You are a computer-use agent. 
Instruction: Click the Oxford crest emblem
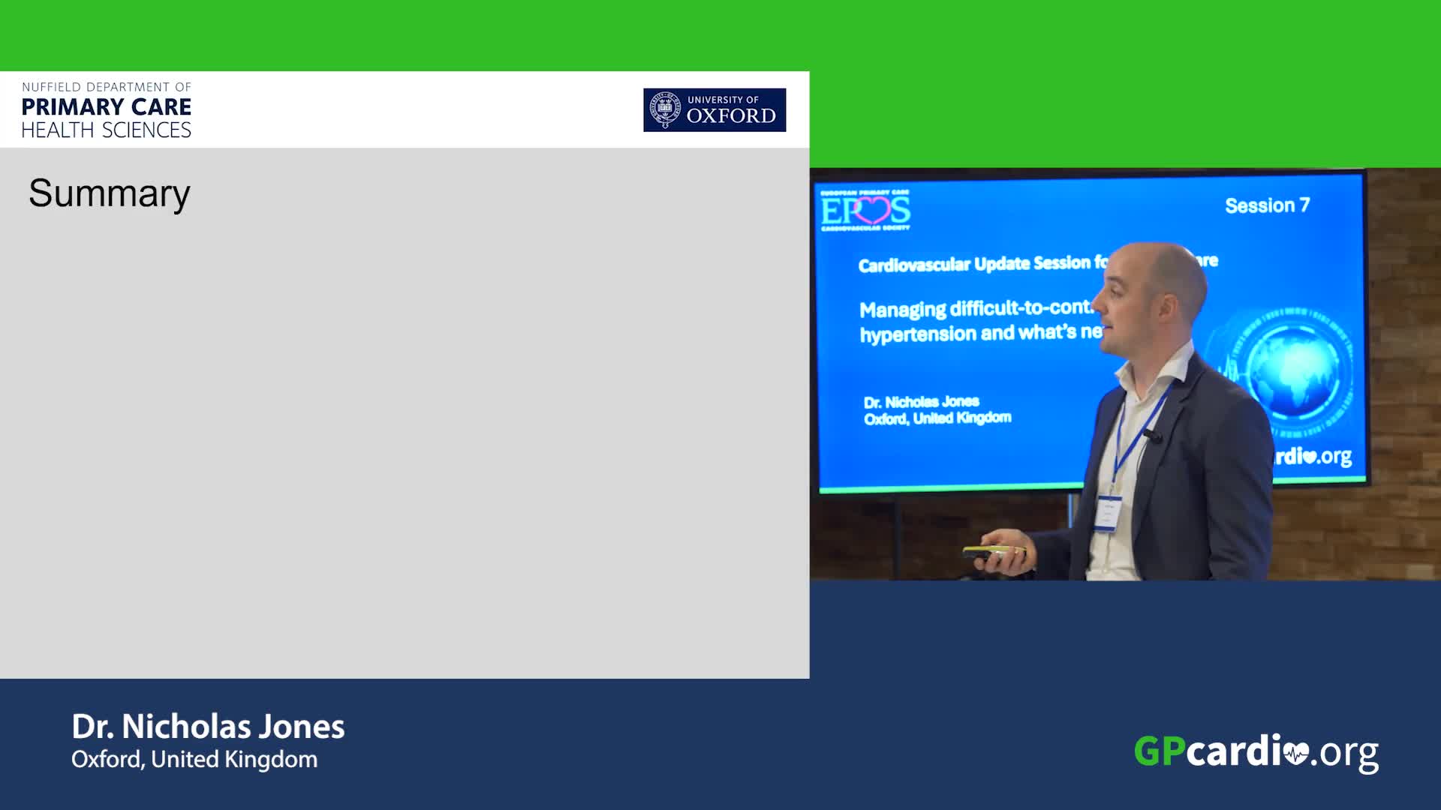click(664, 110)
